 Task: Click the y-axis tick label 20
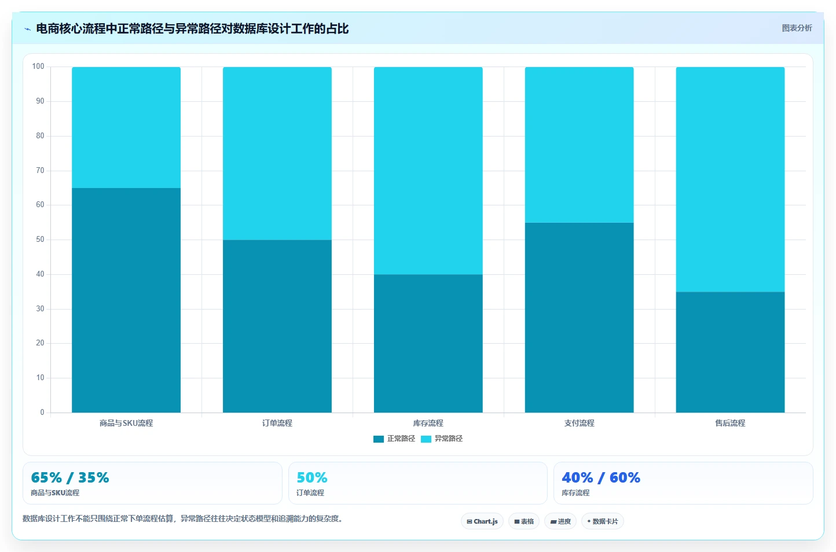tap(40, 343)
